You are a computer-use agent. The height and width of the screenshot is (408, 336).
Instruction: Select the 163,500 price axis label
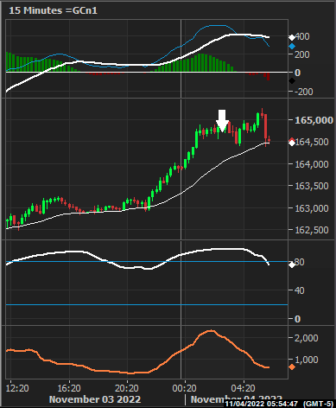click(x=312, y=186)
